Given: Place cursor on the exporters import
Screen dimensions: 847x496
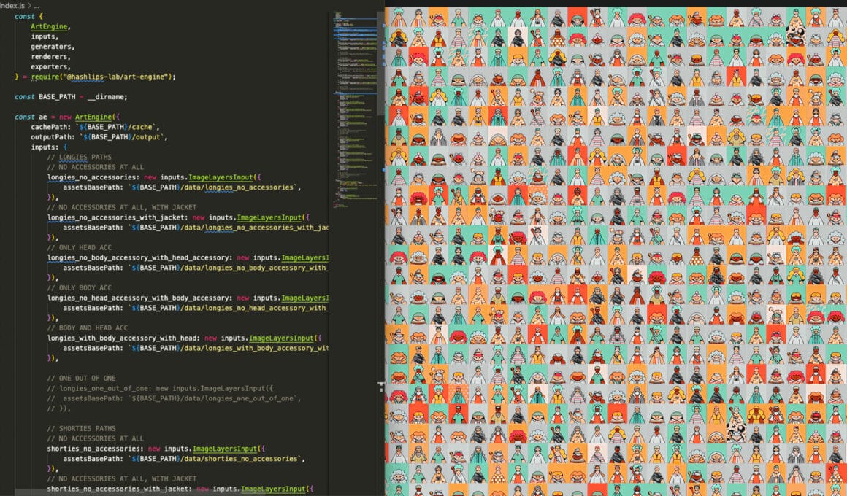Looking at the screenshot, I should [x=50, y=66].
